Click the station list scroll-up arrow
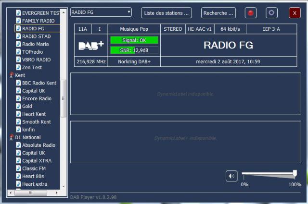This screenshot has height=204, width=308. (x=64, y=12)
